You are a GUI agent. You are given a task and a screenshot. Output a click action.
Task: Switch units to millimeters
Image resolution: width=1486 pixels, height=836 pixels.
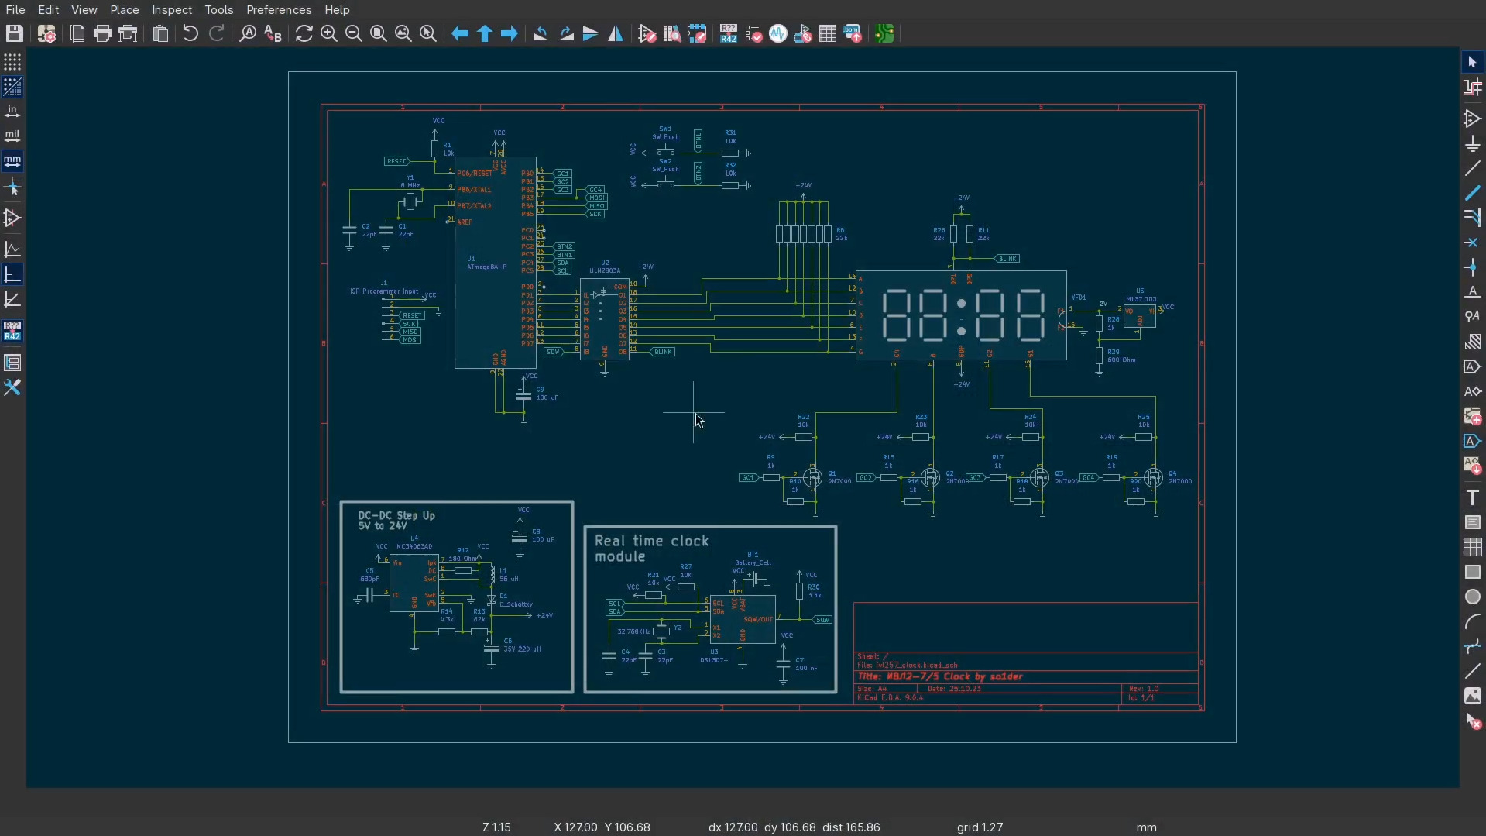coord(12,161)
